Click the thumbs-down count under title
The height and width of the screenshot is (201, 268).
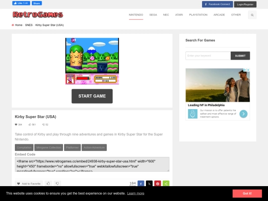pyautogui.click(x=45, y=125)
